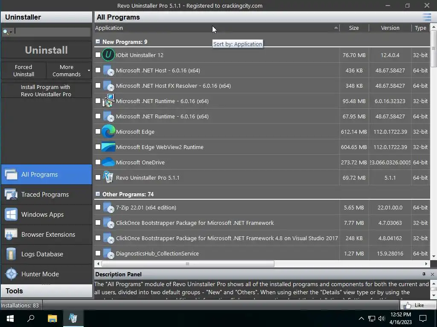Open the notification center icon

tap(423, 318)
